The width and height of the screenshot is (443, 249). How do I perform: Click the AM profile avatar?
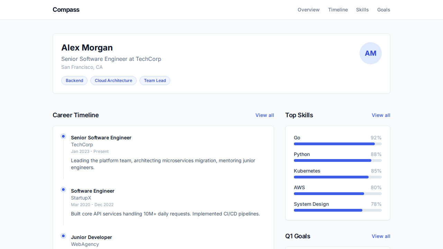370,53
